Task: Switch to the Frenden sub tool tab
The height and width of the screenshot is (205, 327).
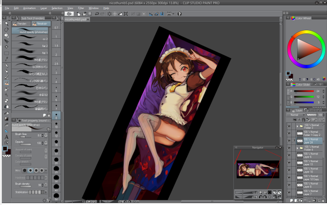Action: coord(21,24)
